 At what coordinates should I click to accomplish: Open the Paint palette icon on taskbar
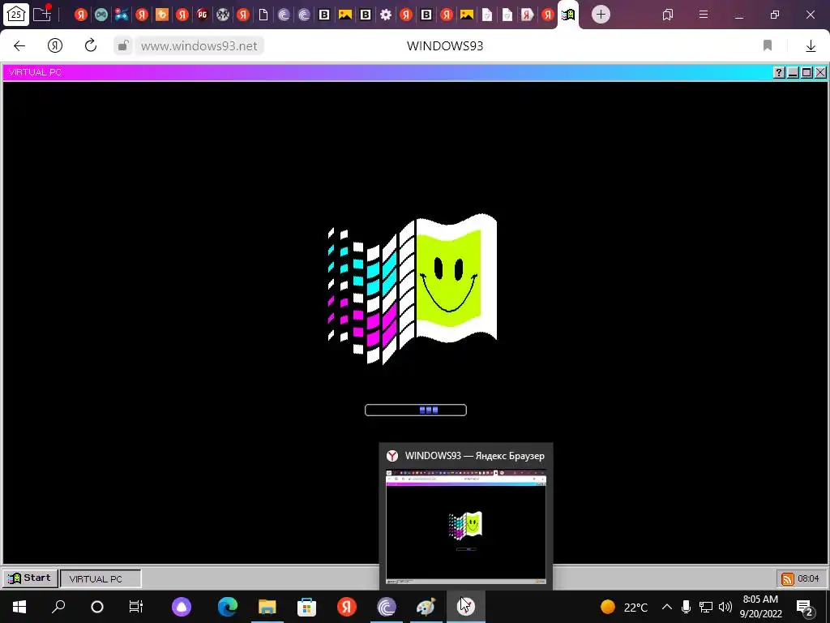pos(426,607)
